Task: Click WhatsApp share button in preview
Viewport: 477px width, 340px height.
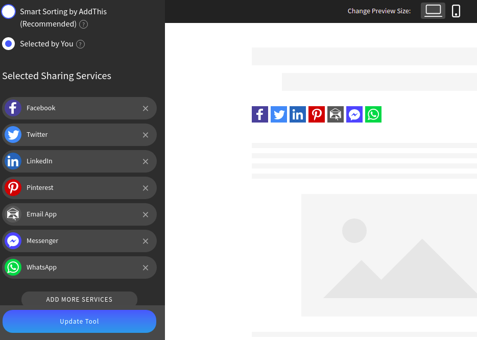Action: coord(373,114)
